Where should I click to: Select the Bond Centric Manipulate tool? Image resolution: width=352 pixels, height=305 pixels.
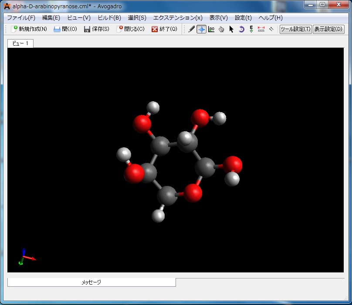pyautogui.click(x=211, y=29)
